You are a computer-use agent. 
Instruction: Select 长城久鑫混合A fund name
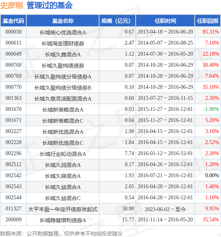tap(63, 54)
